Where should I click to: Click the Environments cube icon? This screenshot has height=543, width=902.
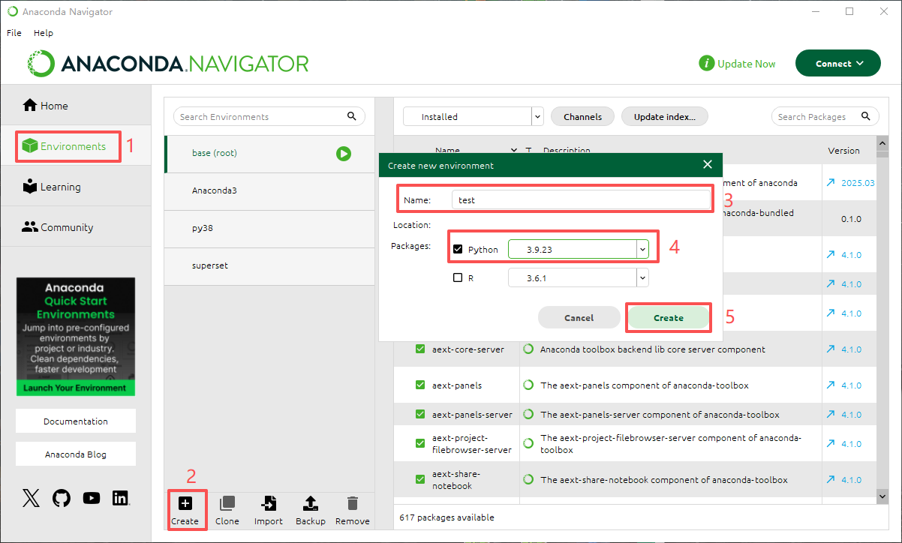click(30, 146)
